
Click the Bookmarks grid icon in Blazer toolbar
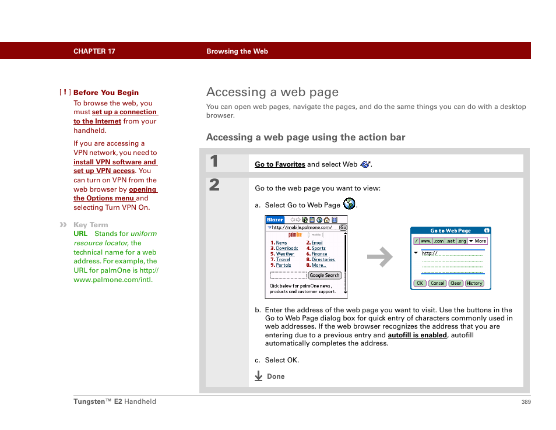(x=335, y=220)
